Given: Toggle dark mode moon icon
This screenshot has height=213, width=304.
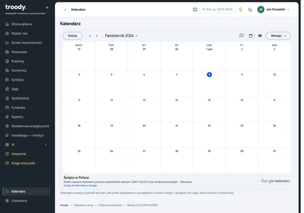Looking at the screenshot, I should click(x=250, y=10).
